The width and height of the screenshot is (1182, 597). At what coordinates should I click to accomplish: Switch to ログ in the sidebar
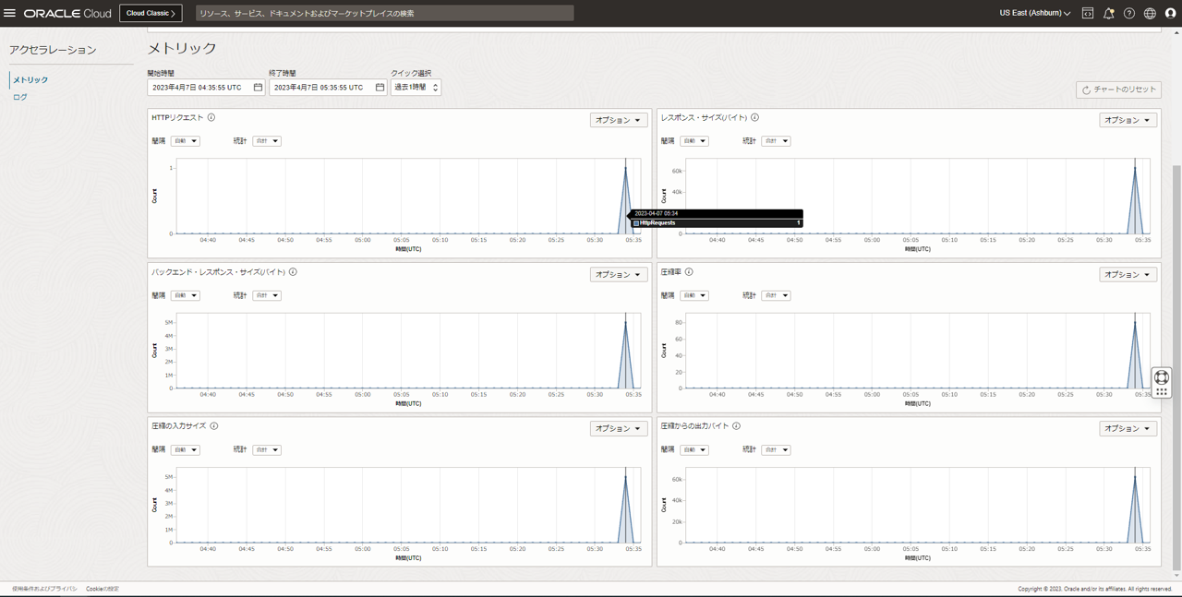[x=18, y=96]
